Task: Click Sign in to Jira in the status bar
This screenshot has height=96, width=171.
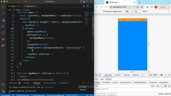Action: pos(23,95)
